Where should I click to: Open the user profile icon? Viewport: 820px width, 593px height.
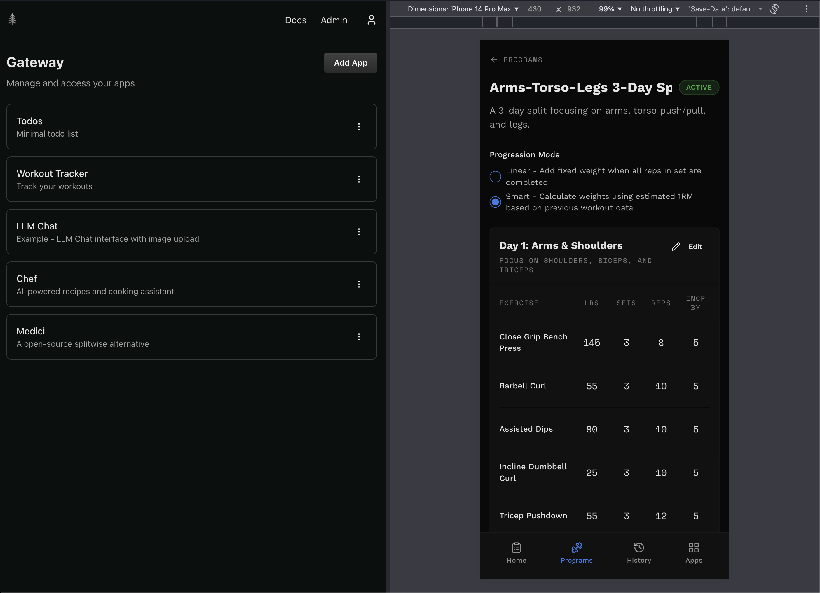[371, 20]
